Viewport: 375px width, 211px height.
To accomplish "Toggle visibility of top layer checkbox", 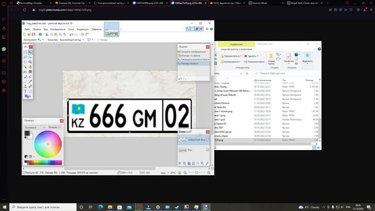I will tap(207, 139).
